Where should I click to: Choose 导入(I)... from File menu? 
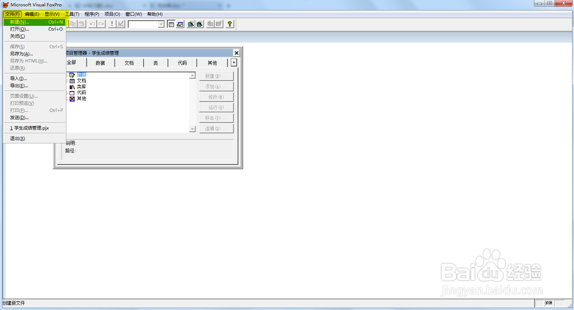pos(34,79)
